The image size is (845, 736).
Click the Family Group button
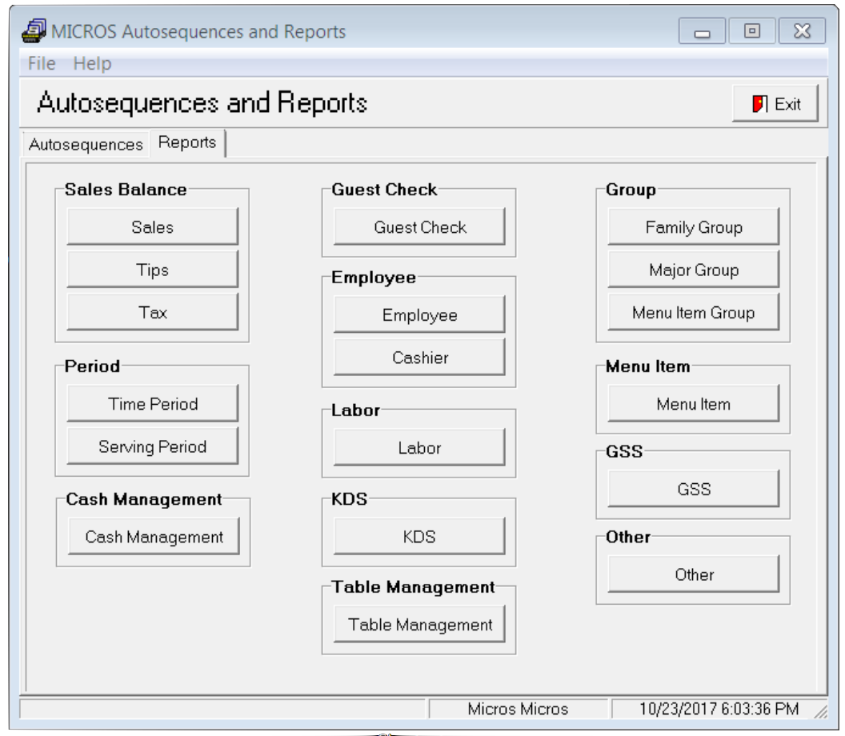pos(694,227)
